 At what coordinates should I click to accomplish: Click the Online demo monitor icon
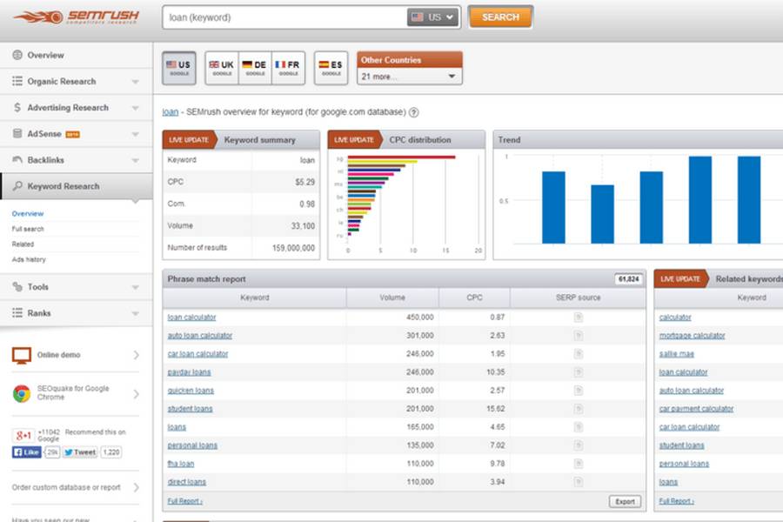tap(22, 355)
